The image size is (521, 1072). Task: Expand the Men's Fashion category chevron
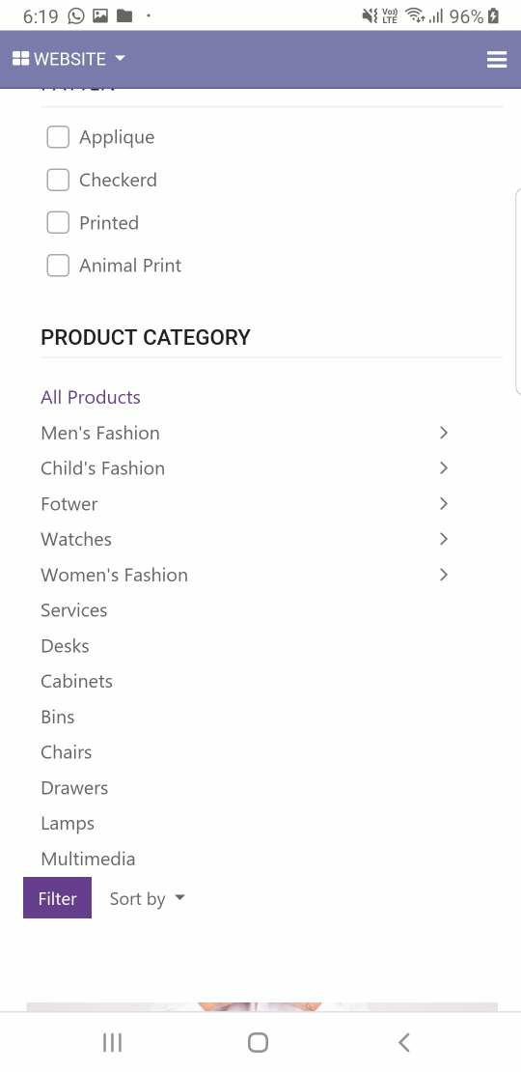tap(443, 433)
